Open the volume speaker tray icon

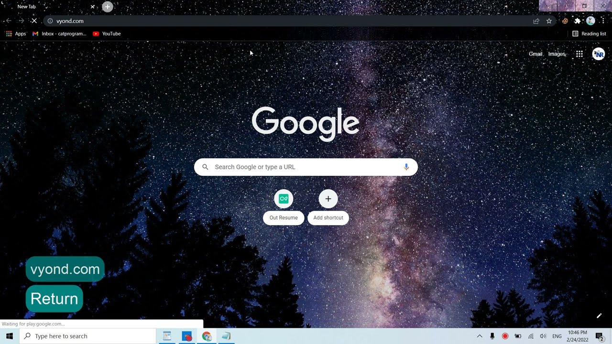coord(543,336)
